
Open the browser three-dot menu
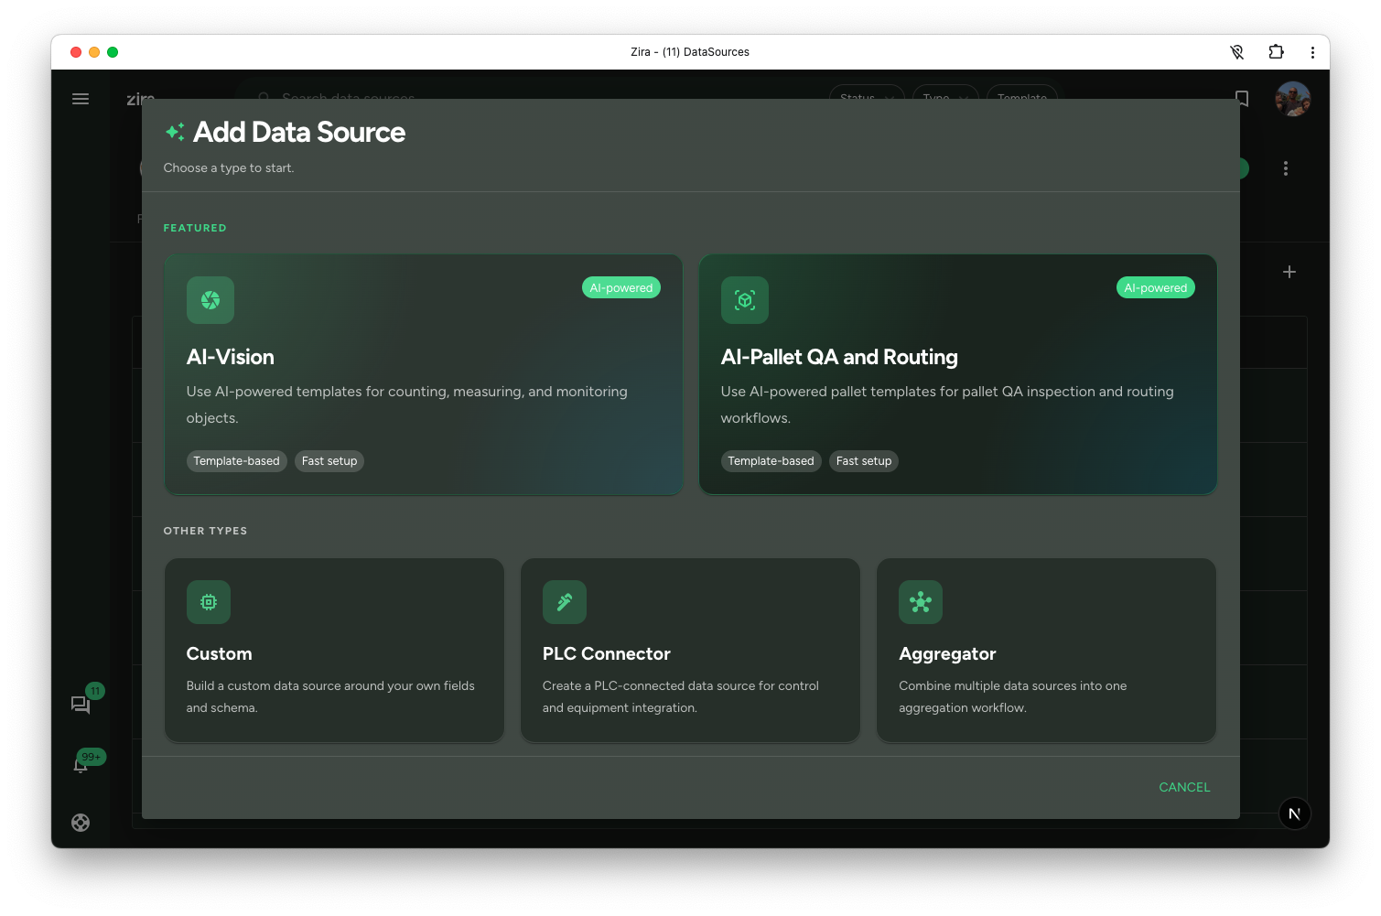click(1312, 52)
